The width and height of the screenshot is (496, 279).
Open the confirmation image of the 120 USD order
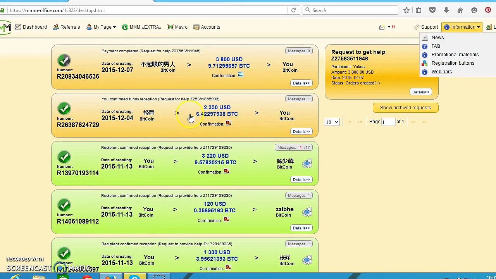(x=226, y=220)
